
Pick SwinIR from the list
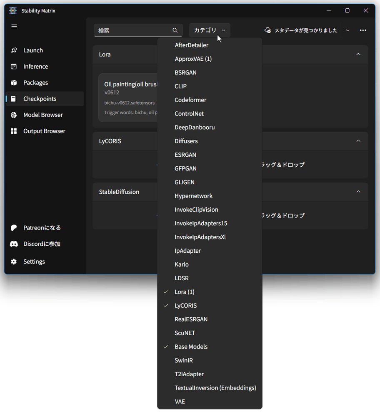(x=210, y=360)
